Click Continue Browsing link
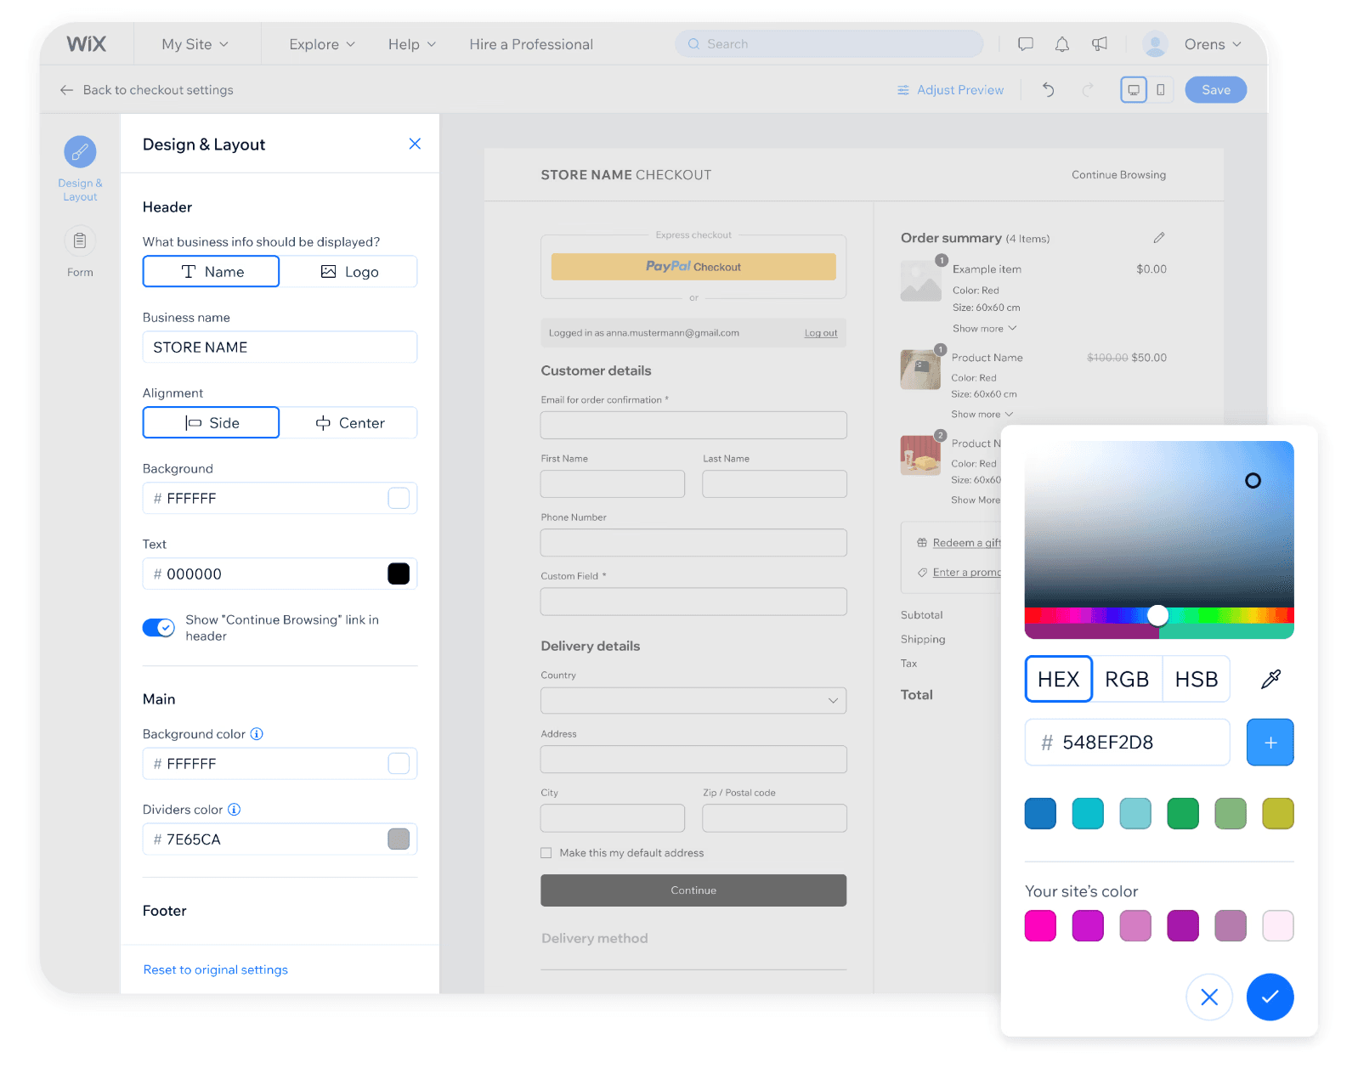 [x=1118, y=175]
